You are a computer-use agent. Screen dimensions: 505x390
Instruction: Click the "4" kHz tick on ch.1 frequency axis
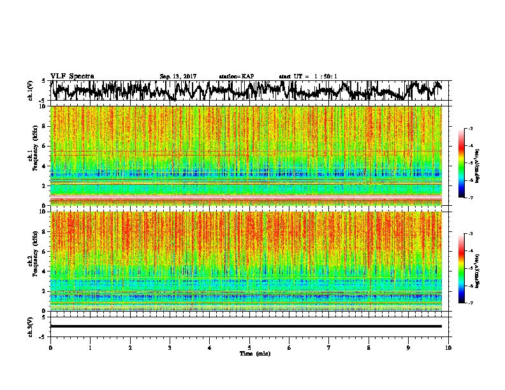(x=44, y=166)
